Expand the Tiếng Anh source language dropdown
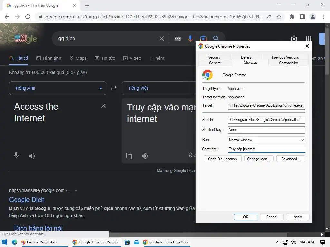330x247 pixels. coord(58,88)
